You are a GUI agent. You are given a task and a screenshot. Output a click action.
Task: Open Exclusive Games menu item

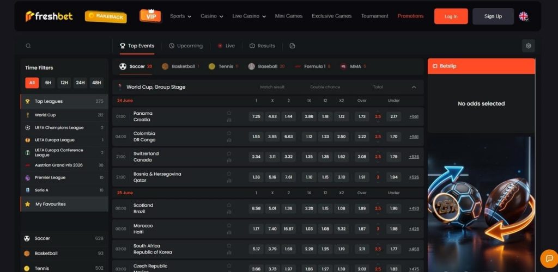coord(332,16)
